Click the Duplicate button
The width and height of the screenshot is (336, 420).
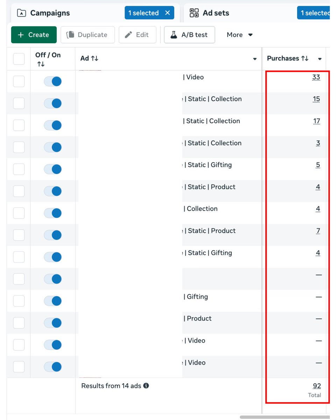tap(87, 35)
